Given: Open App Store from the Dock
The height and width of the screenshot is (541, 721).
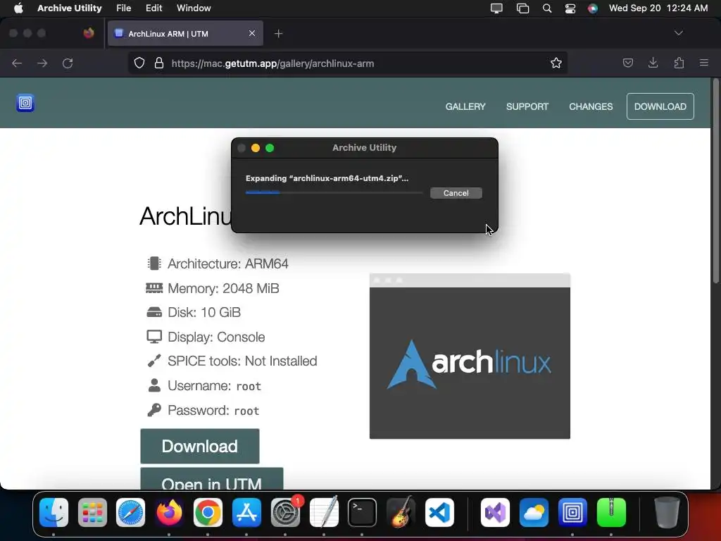Looking at the screenshot, I should pos(246,512).
